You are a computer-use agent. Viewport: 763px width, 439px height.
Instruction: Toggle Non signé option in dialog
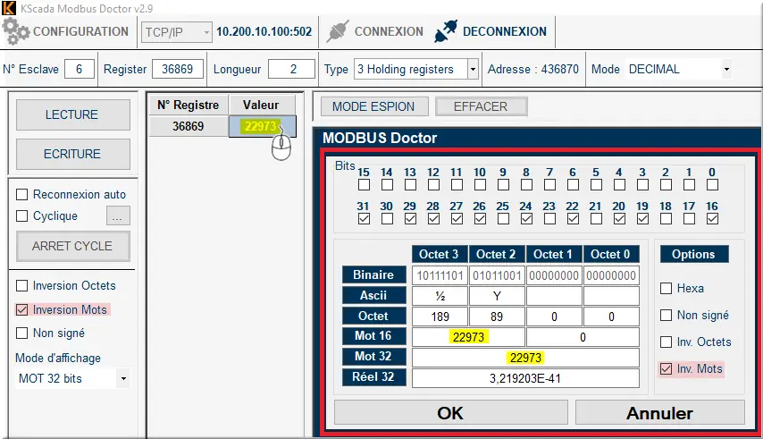(667, 315)
